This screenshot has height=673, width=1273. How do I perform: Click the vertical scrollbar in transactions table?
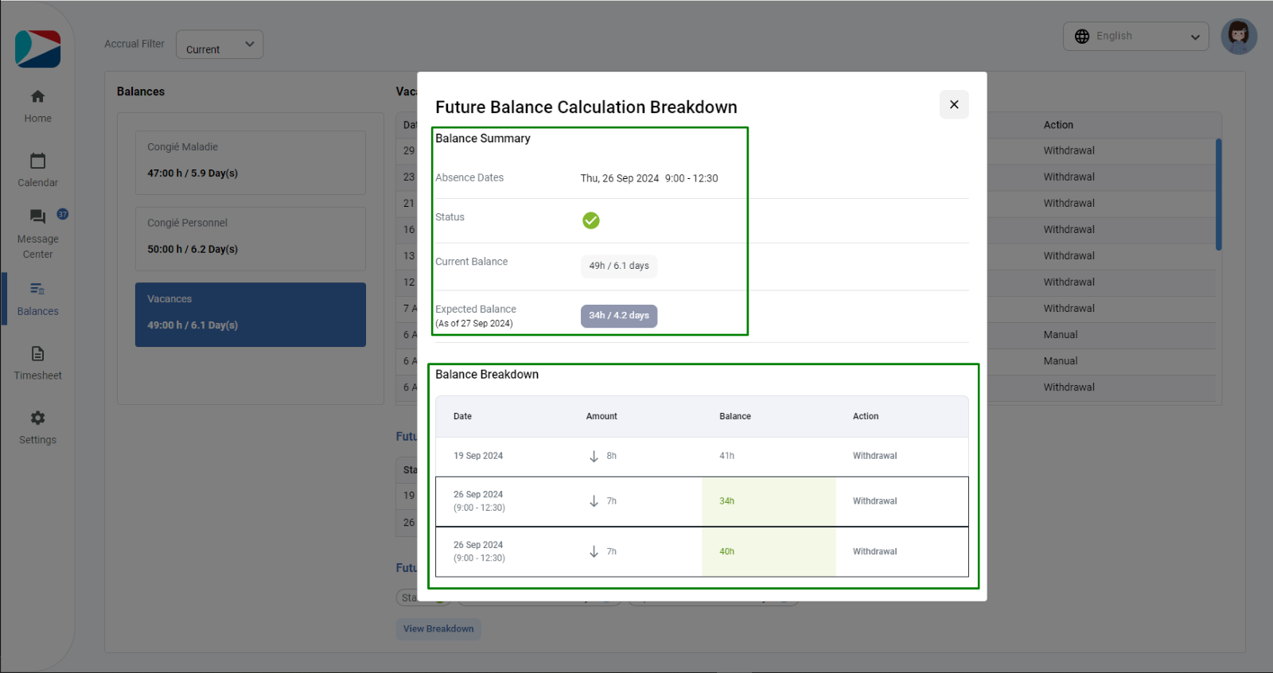1218,195
